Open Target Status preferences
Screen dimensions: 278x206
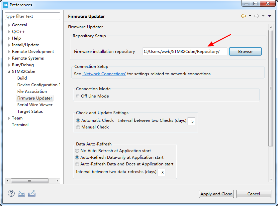30,111
